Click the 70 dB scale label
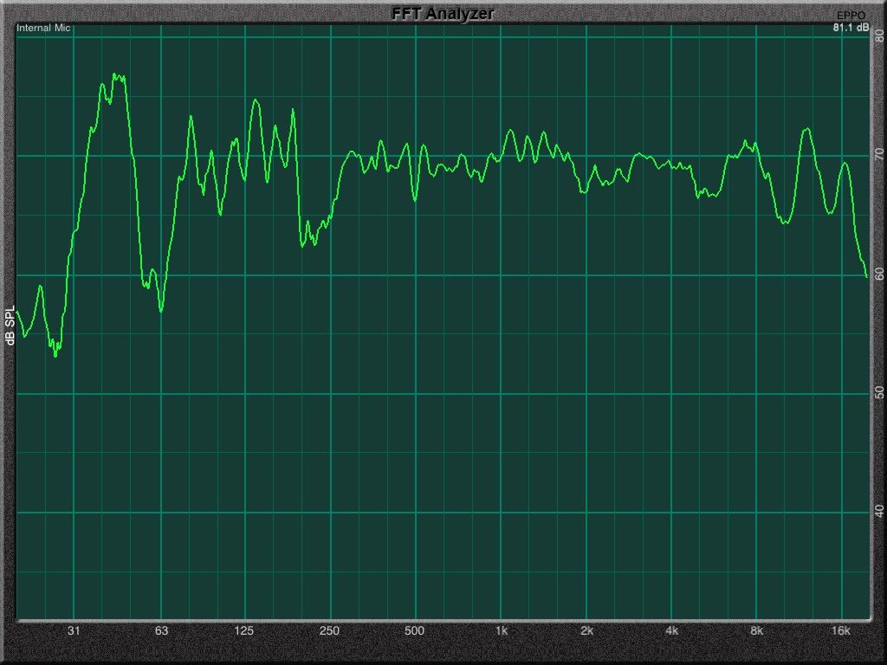The image size is (887, 665). coord(880,155)
